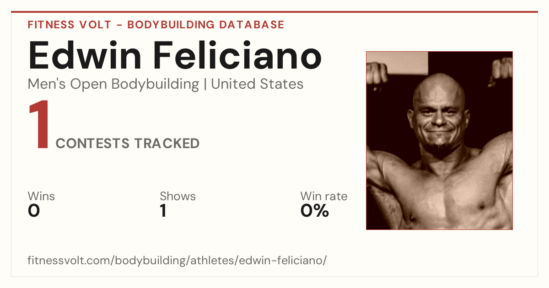
Task: Click the Edwin Feliciano name heading
Action: 175,55
